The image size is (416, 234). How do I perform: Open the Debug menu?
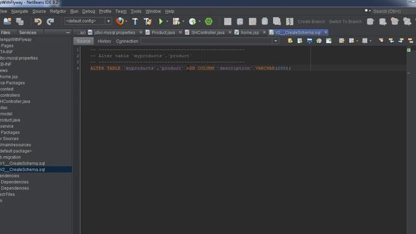point(88,12)
